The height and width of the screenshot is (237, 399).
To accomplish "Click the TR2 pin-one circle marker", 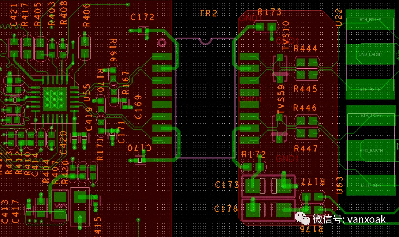I will (x=161, y=43).
